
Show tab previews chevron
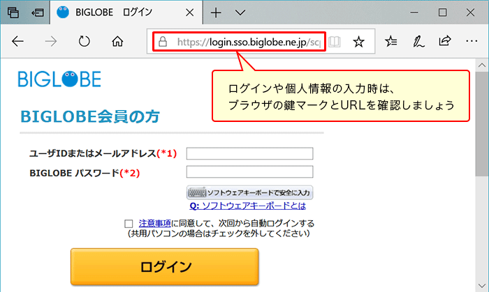240,13
